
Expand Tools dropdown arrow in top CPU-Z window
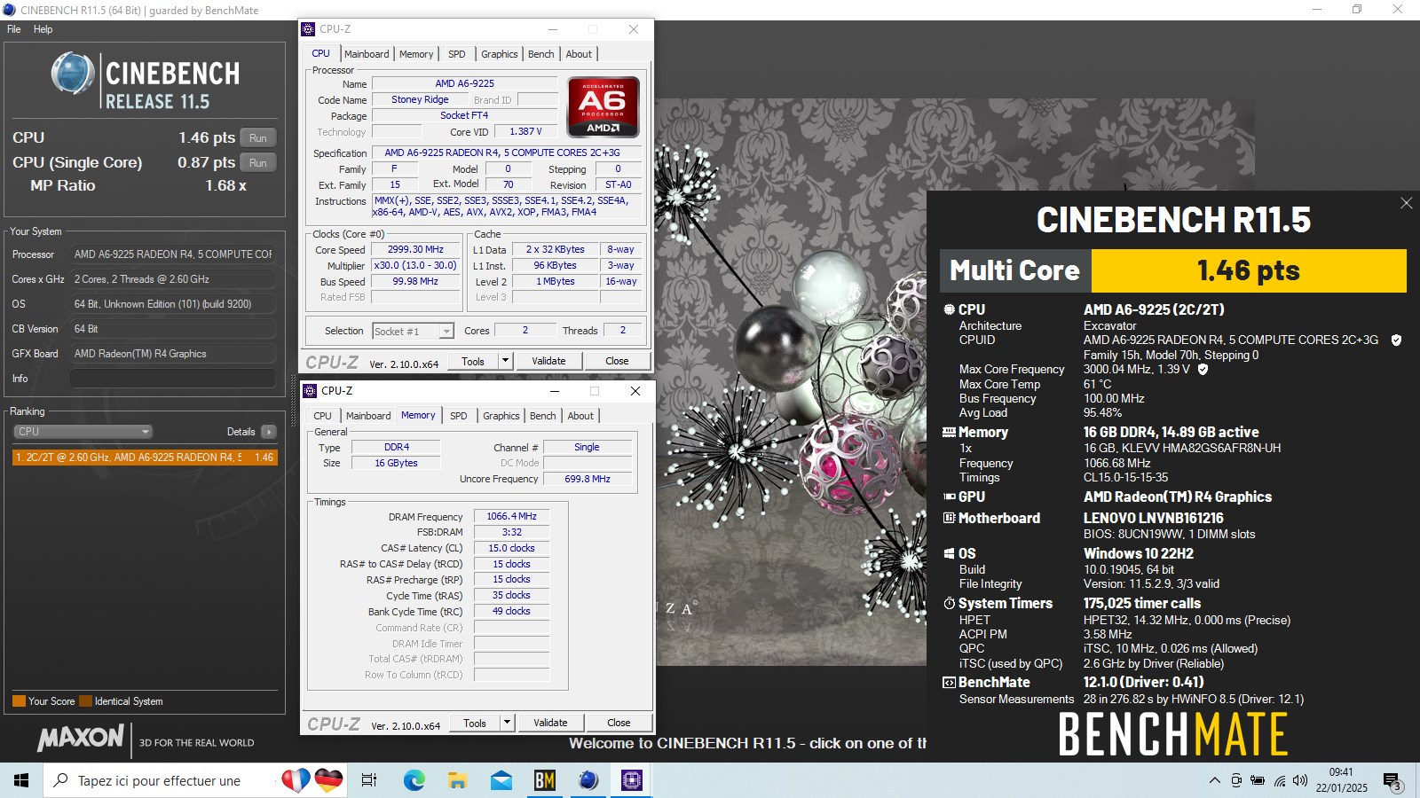pyautogui.click(x=506, y=361)
